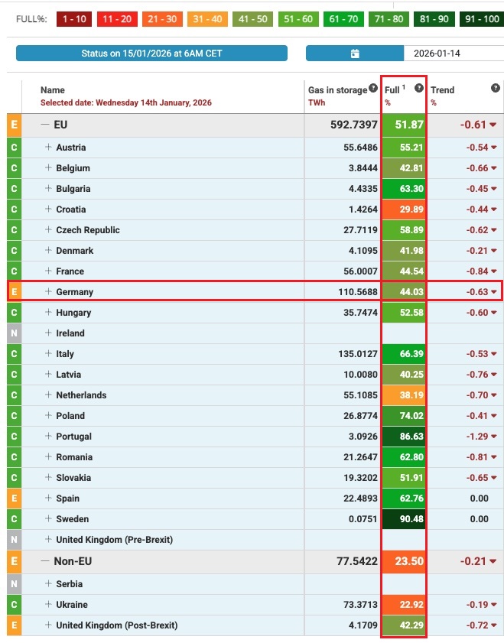Collapse the Non-EU group row
The width and height of the screenshot is (504, 643).
[x=44, y=561]
